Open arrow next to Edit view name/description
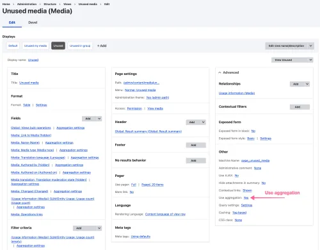Viewport: 320px width, 250px height. click(311, 46)
